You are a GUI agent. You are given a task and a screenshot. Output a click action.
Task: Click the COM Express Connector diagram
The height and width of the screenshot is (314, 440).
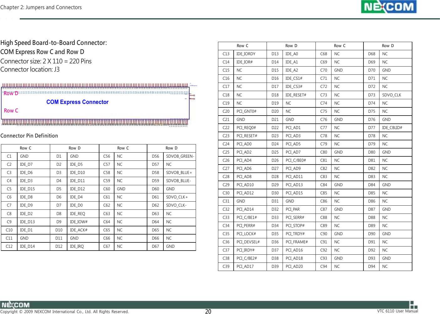click(x=99, y=105)
